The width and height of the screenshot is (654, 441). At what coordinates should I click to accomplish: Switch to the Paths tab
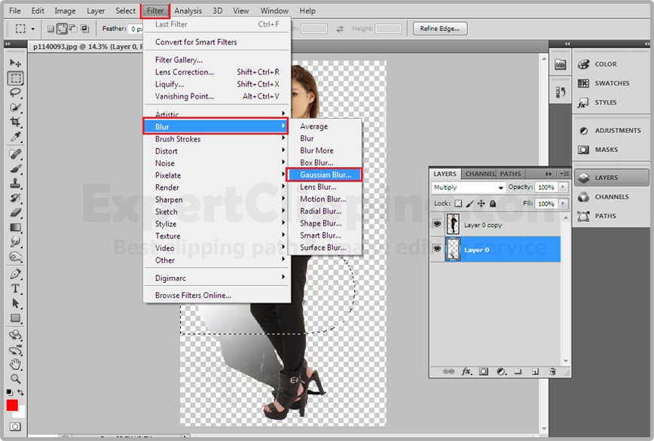(511, 174)
